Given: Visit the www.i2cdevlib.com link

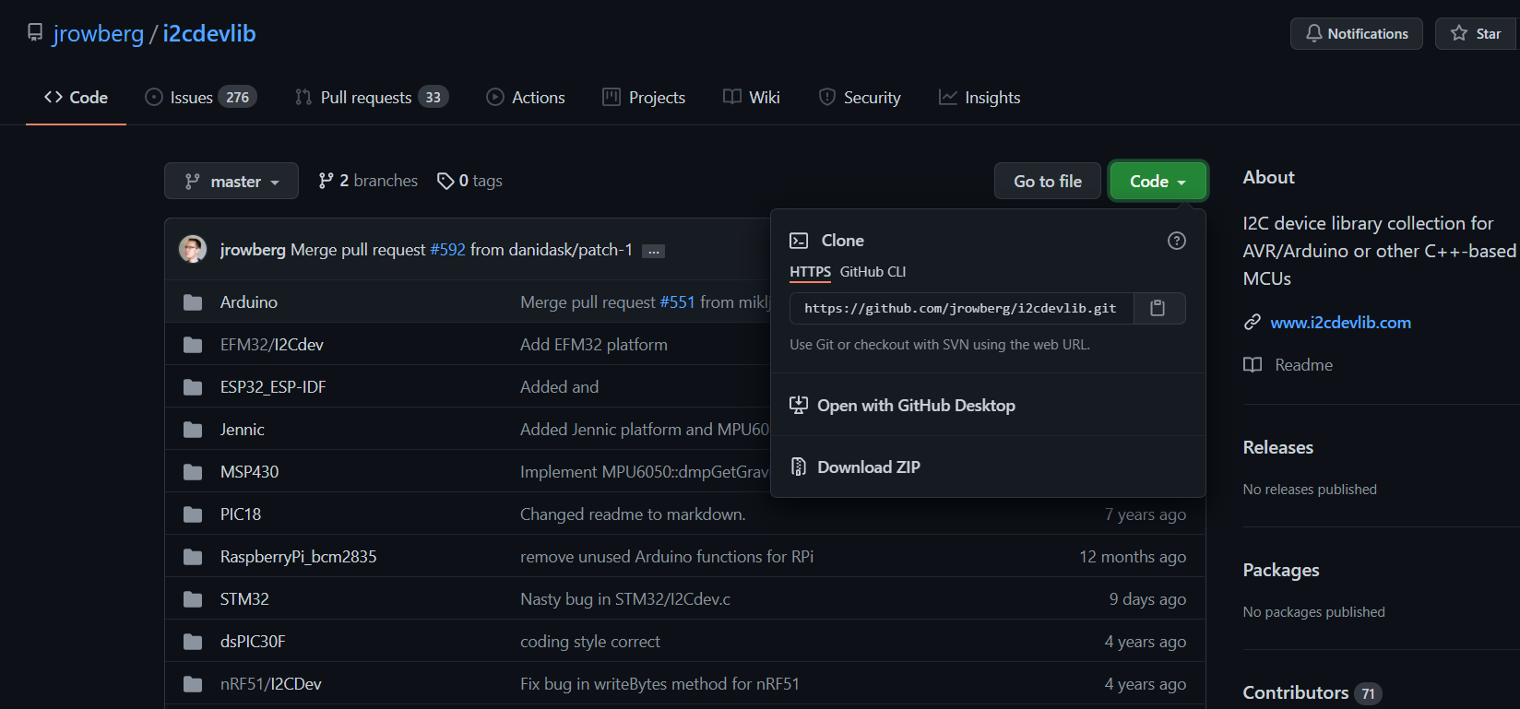Looking at the screenshot, I should tap(1340, 323).
